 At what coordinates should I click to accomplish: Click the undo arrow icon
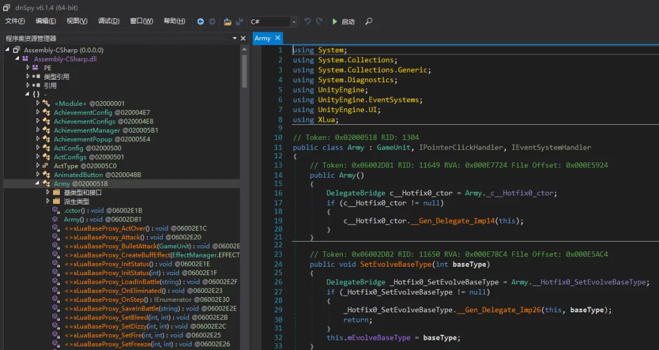click(x=308, y=21)
